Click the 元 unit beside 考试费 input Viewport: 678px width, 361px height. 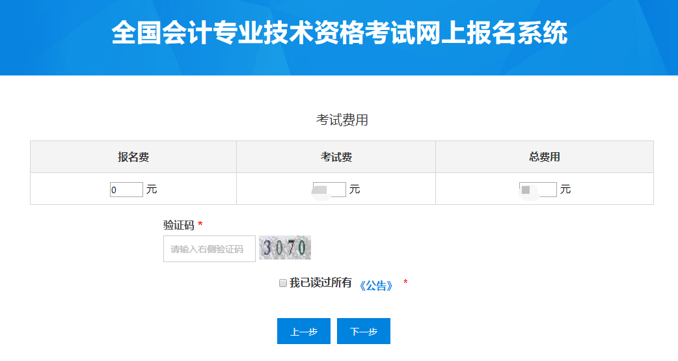[x=355, y=190]
